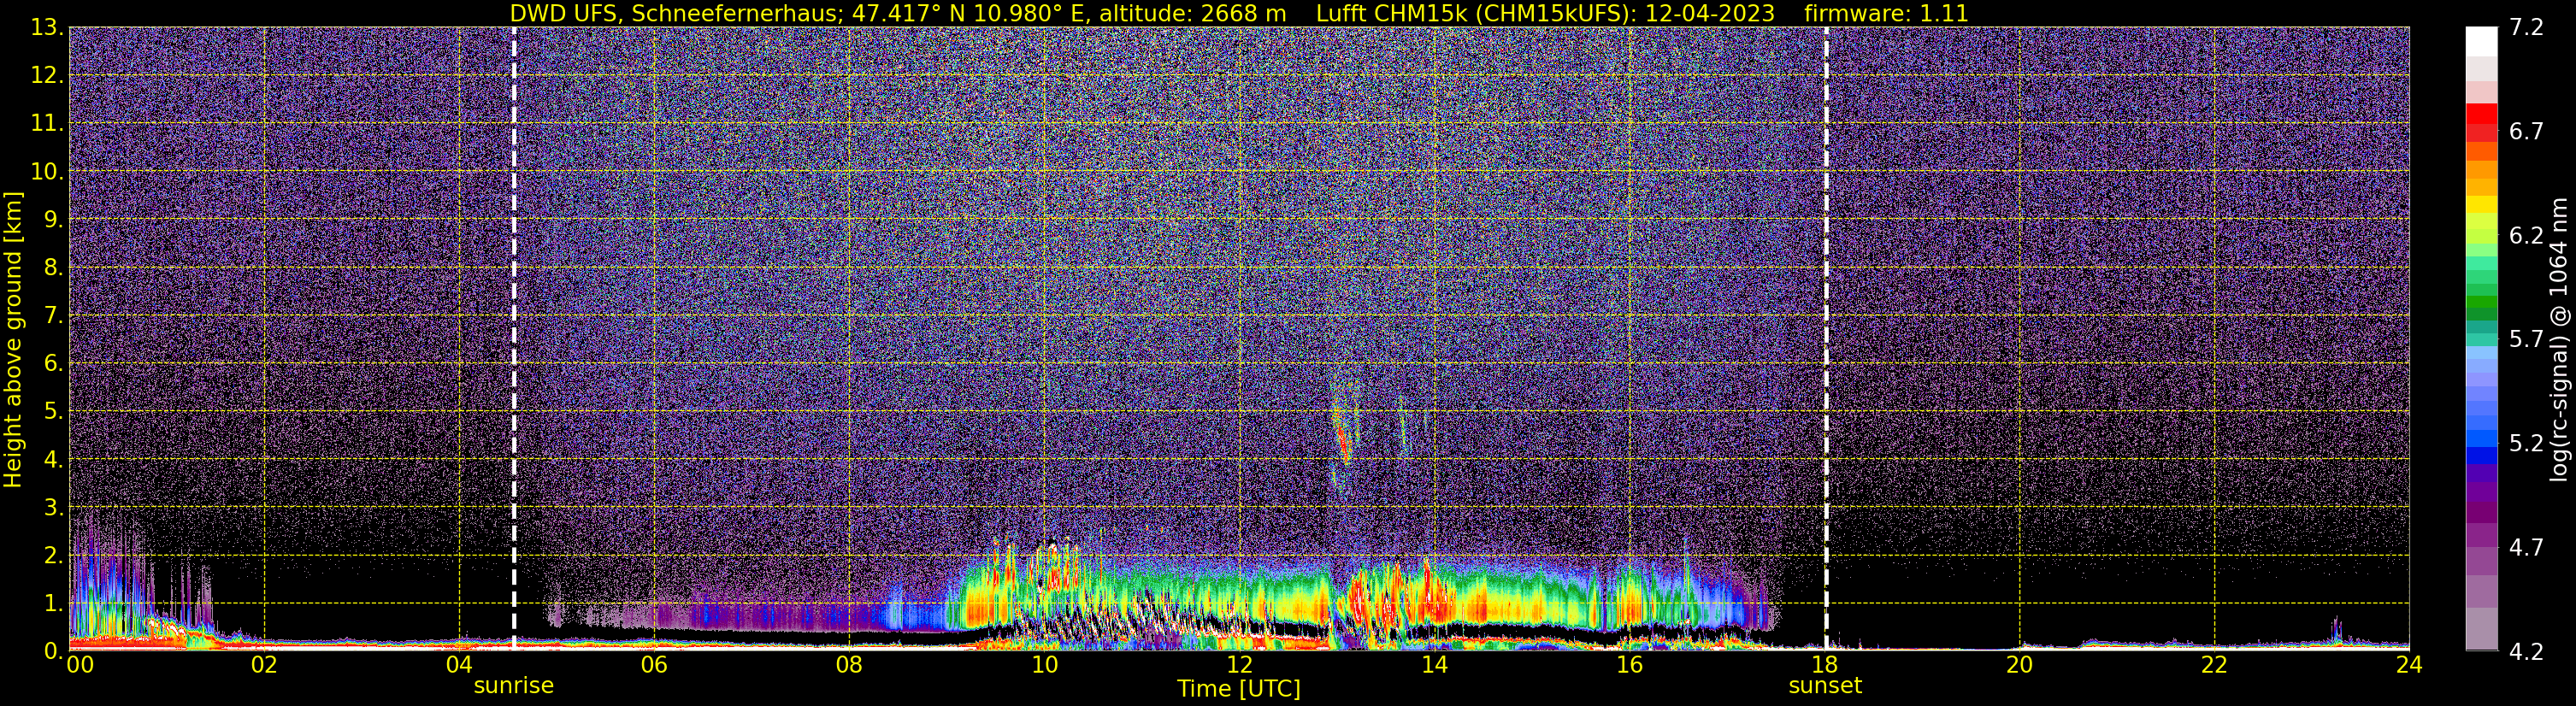The width and height of the screenshot is (2576, 706).
Task: Click the time axis tick label "12"
Action: (1239, 664)
